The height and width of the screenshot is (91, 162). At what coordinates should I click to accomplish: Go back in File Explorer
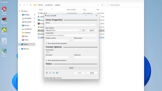[x=20, y=5]
